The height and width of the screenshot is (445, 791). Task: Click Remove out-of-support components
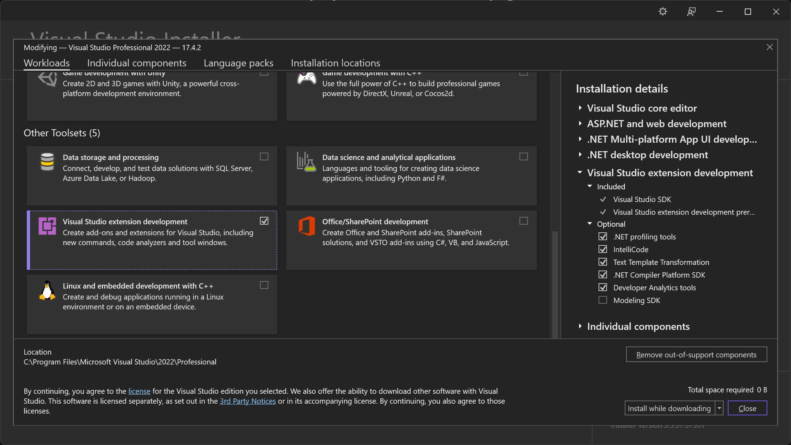(696, 354)
